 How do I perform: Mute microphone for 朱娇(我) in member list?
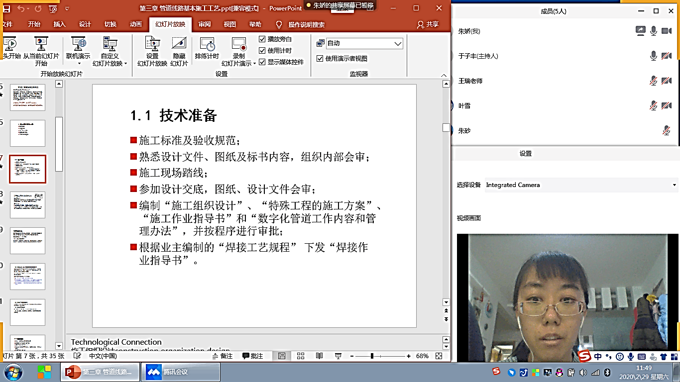pos(654,31)
